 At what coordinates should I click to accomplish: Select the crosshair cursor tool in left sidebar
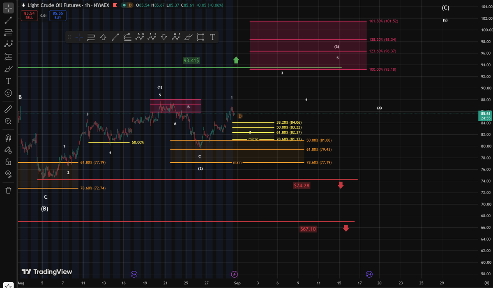pyautogui.click(x=9, y=7)
